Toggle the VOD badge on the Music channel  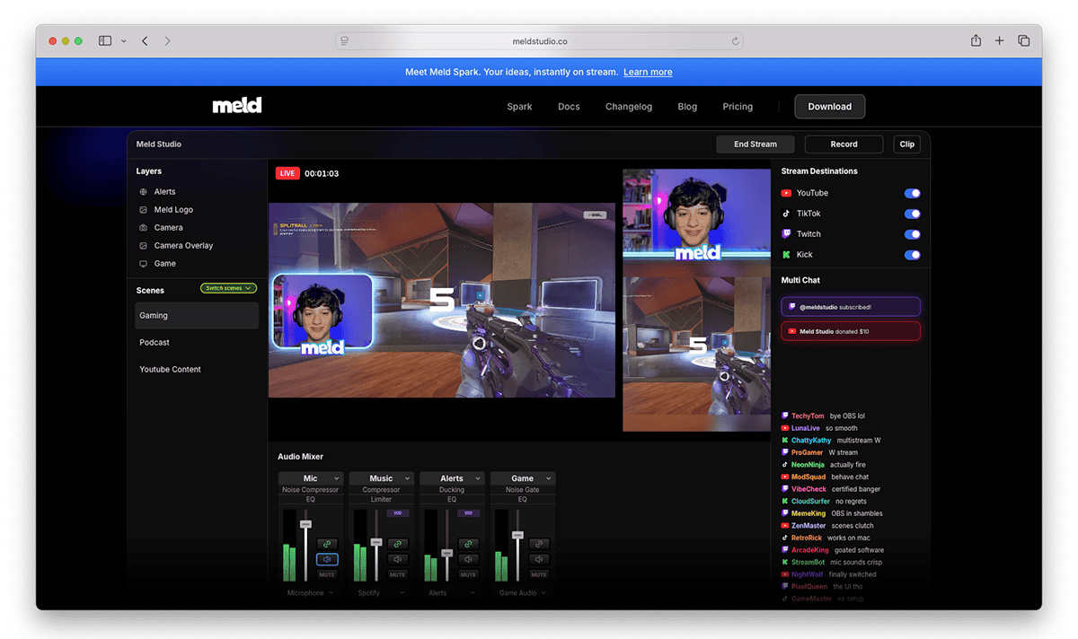pos(398,513)
